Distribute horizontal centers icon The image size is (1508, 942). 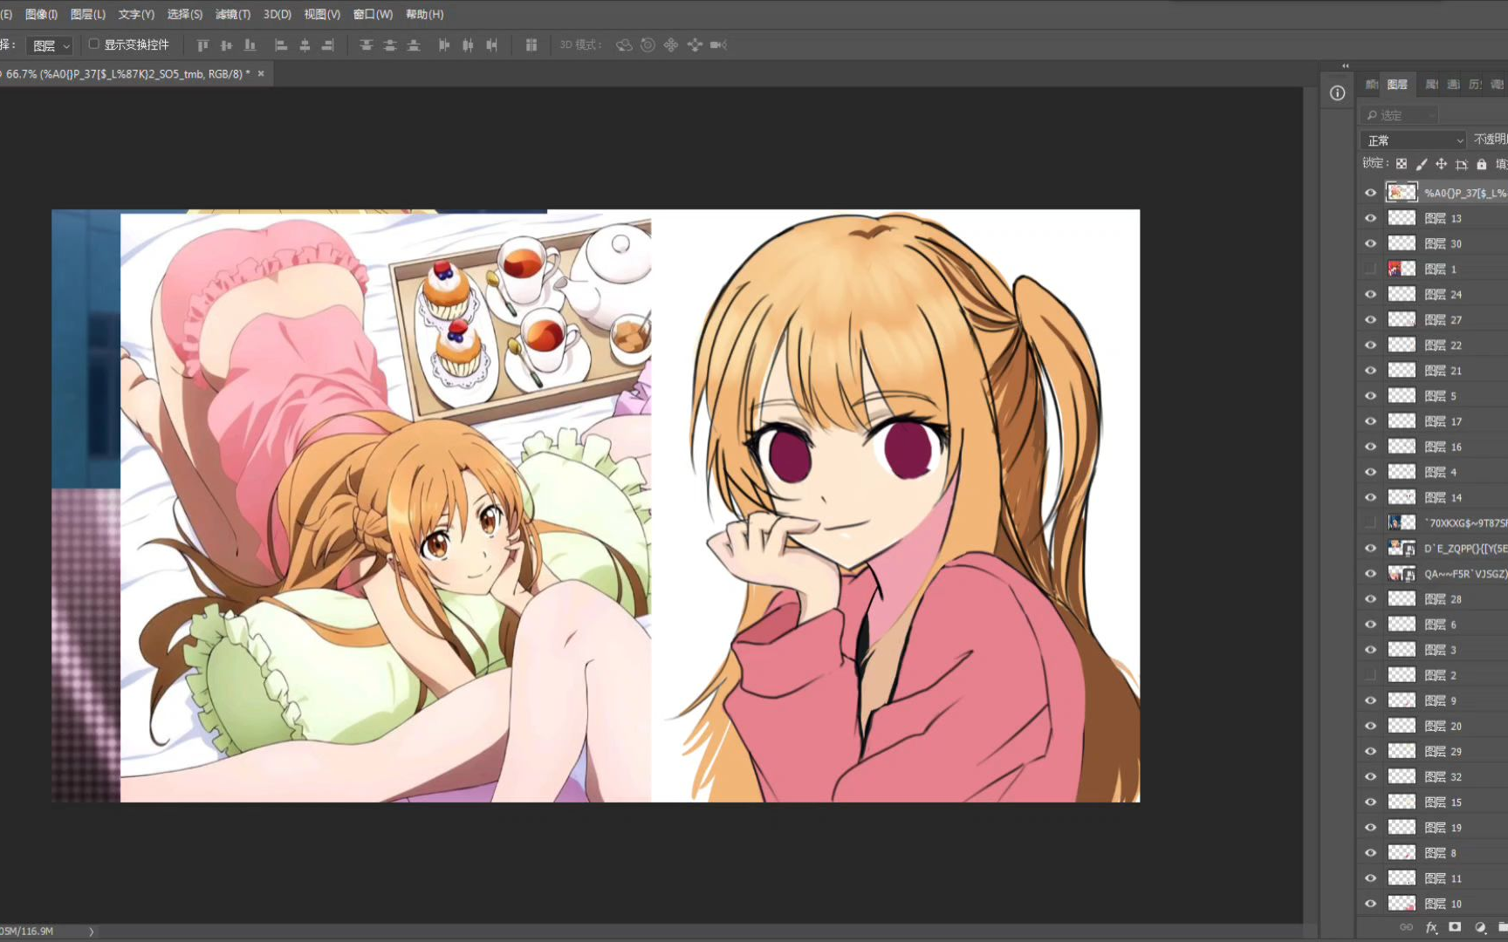pos(468,45)
